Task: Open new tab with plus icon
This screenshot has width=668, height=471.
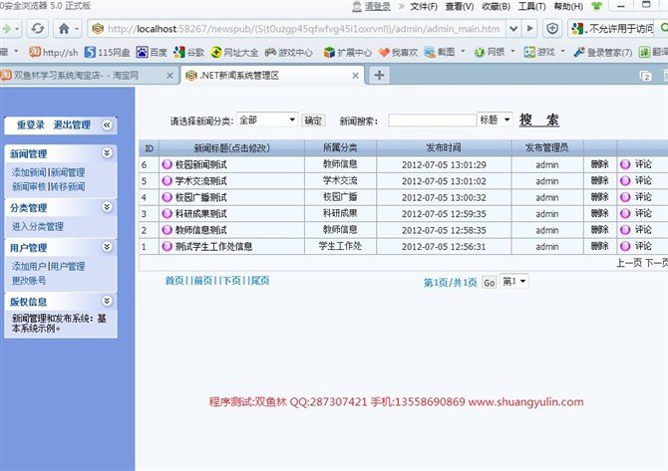Action: tap(379, 75)
